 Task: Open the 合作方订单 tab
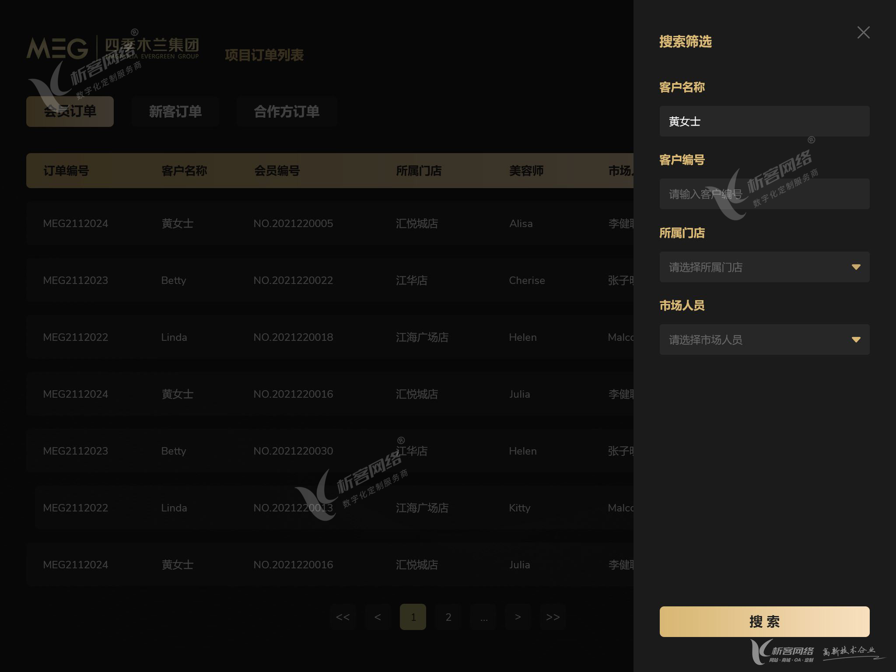click(287, 112)
